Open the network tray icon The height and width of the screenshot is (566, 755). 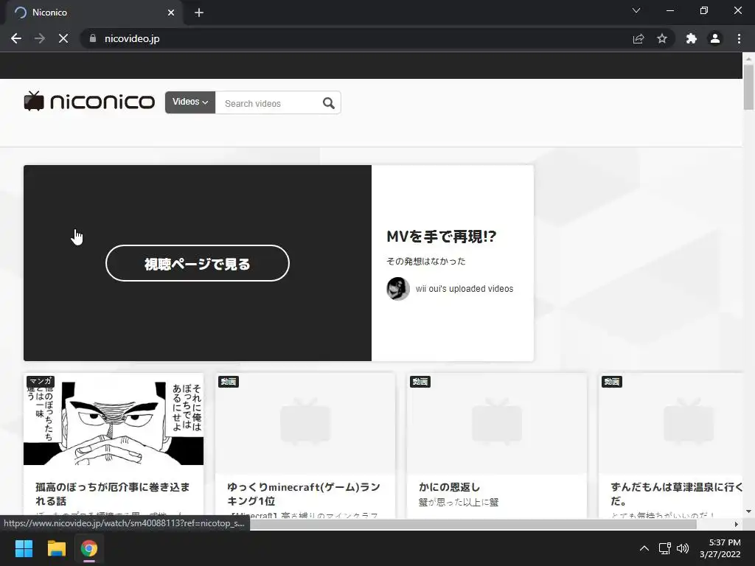tap(665, 548)
